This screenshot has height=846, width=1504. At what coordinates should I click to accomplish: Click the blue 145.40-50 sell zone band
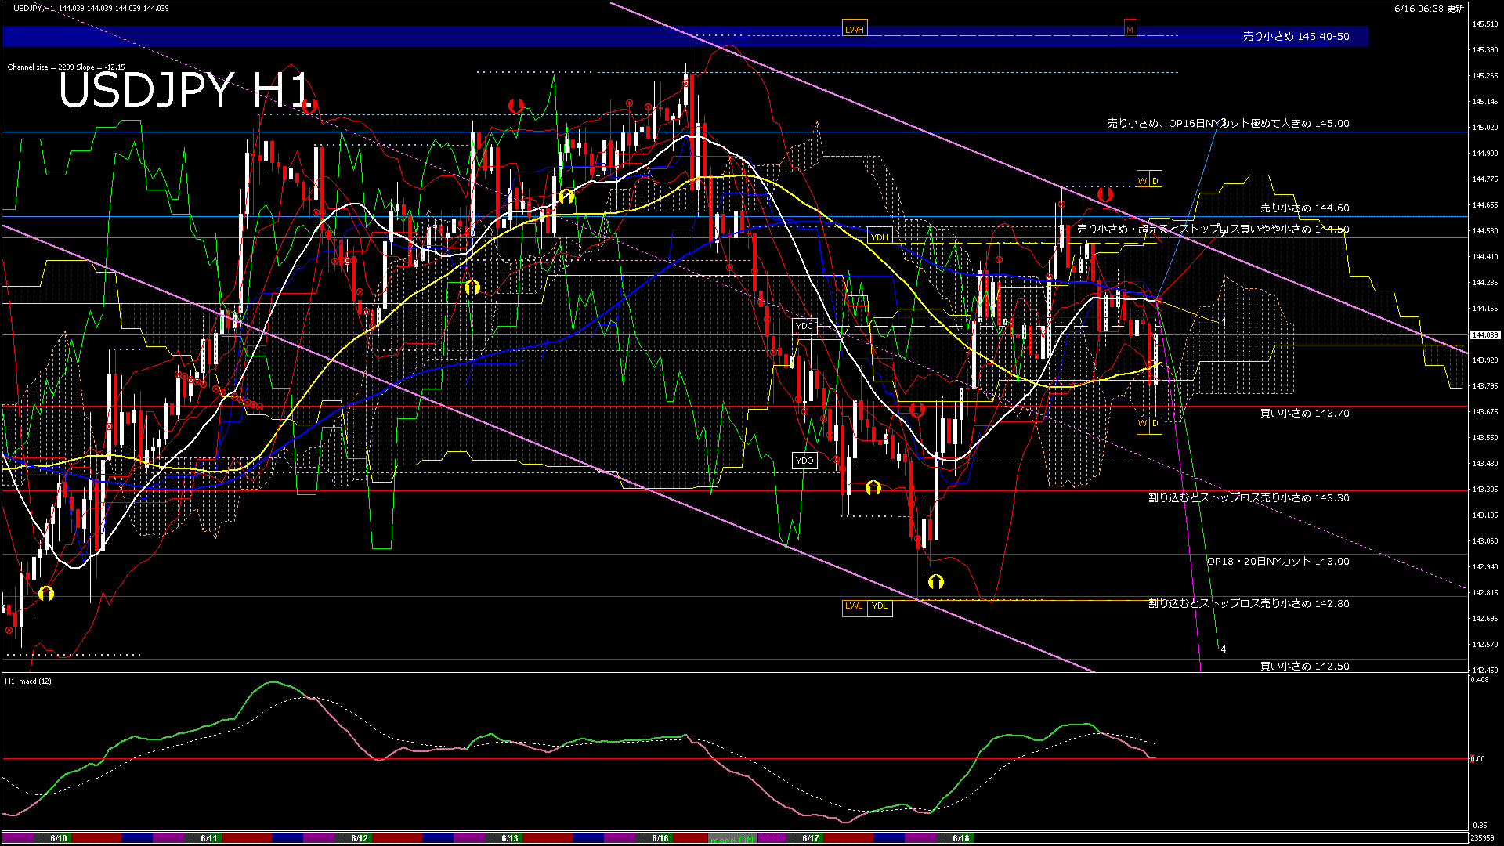470,37
